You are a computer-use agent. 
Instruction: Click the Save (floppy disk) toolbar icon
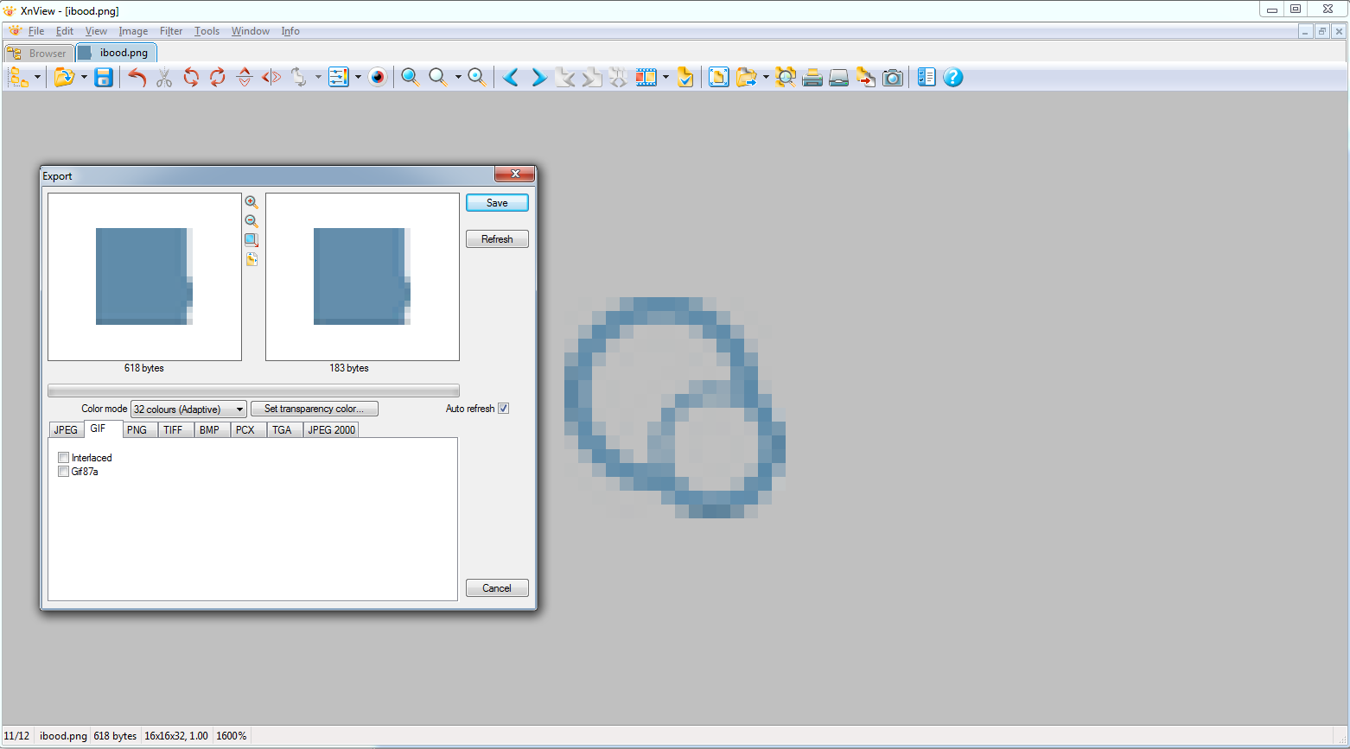coord(104,78)
